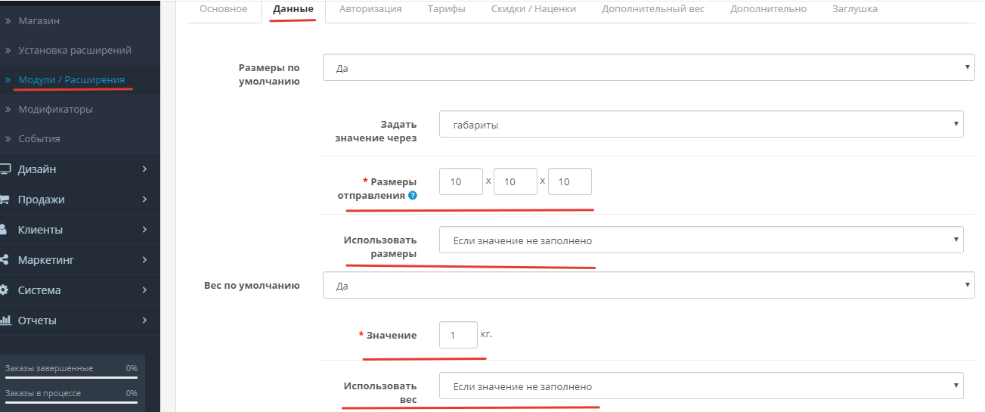Click the person icon for Клиенты

coord(4,230)
